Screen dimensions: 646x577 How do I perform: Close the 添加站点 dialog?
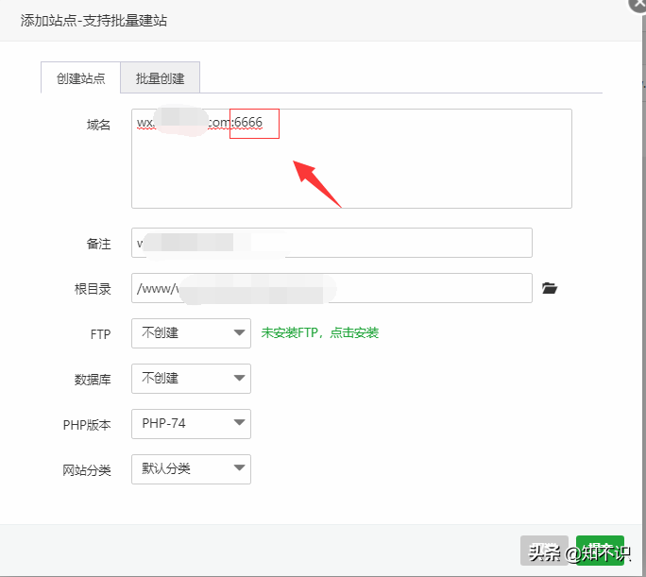pyautogui.click(x=638, y=4)
